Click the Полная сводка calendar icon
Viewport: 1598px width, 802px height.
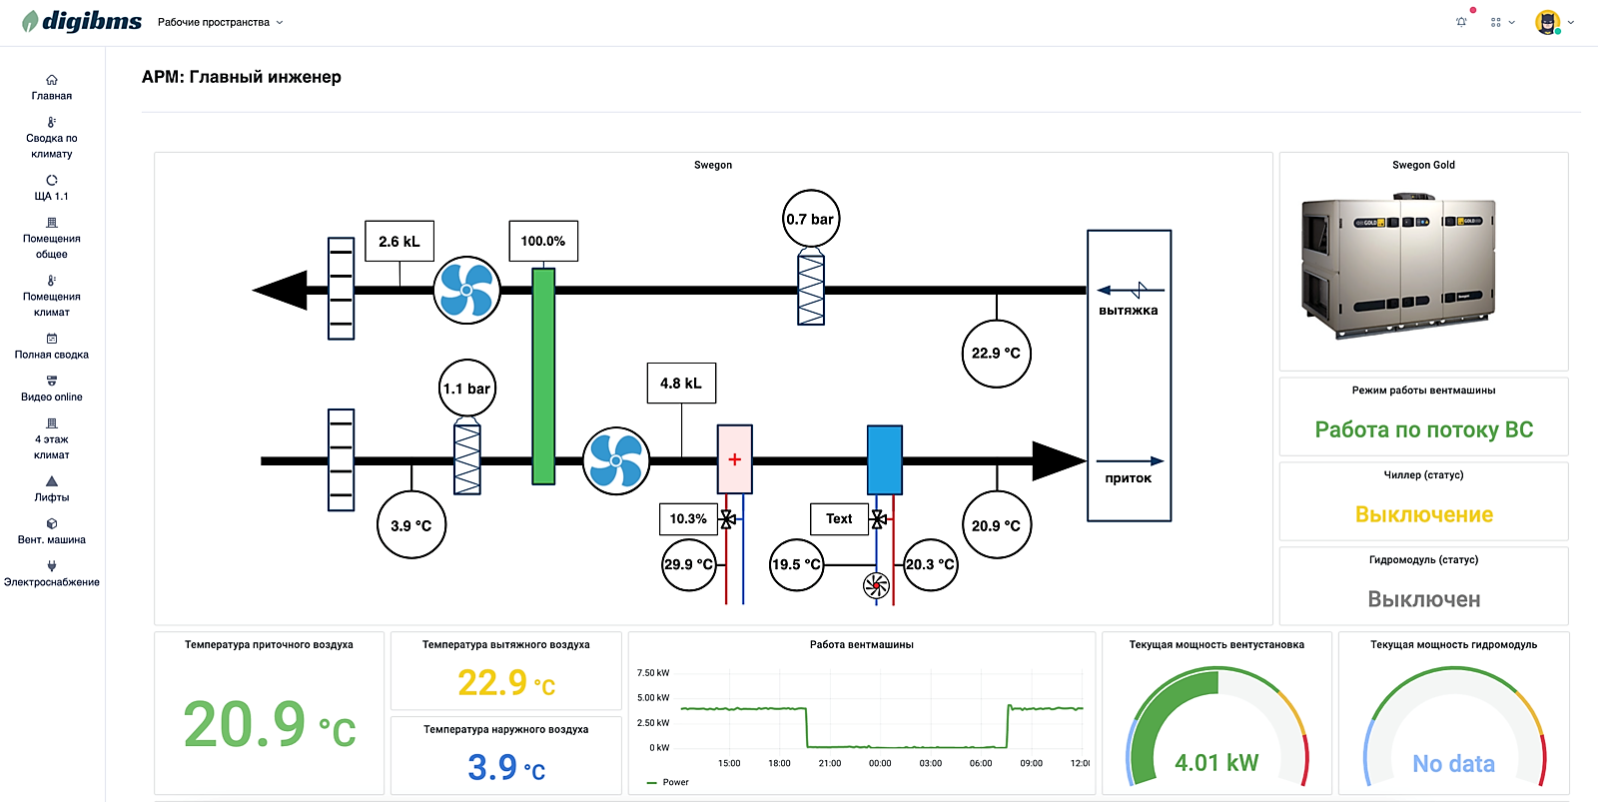coord(52,339)
